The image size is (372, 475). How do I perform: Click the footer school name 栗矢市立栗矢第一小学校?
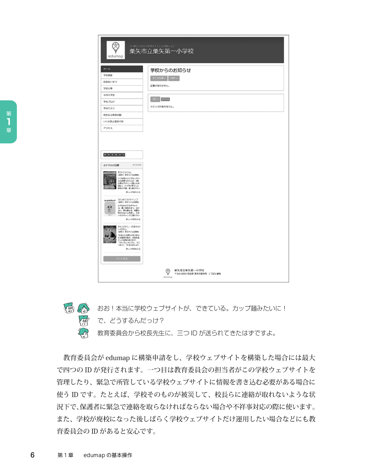point(189,270)
